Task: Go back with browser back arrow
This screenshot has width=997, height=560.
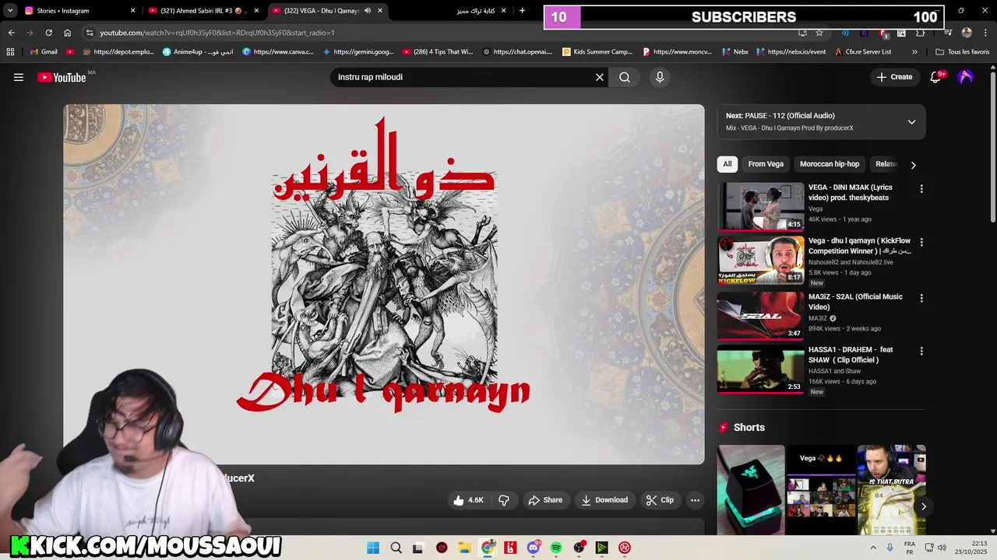Action: 11,33
